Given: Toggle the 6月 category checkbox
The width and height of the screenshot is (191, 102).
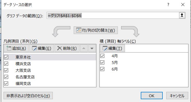Looking at the screenshot, I should coord(103,69).
